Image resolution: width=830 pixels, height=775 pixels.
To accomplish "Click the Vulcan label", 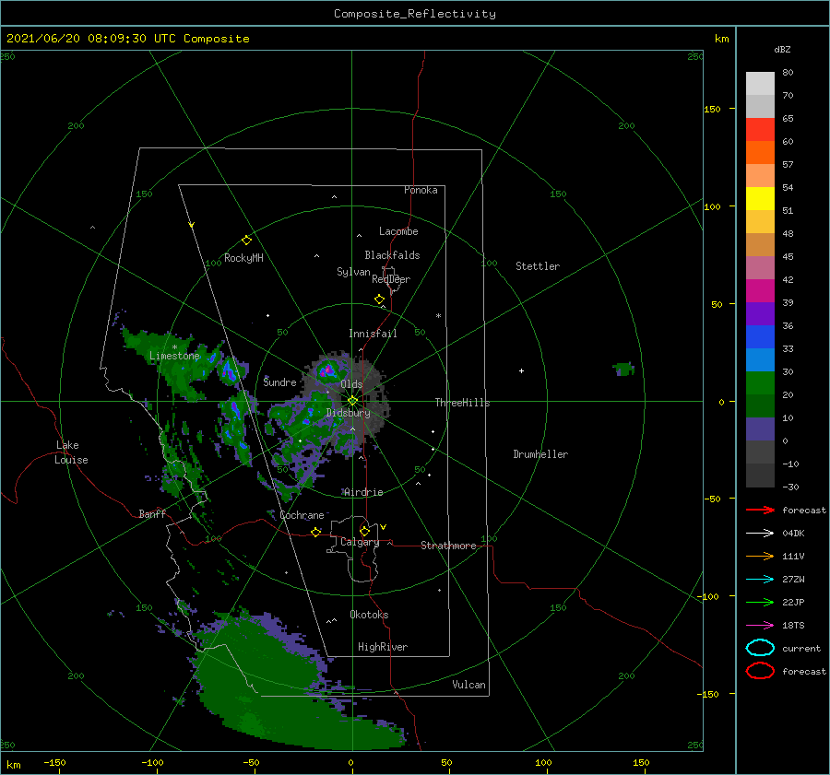I will (x=468, y=685).
